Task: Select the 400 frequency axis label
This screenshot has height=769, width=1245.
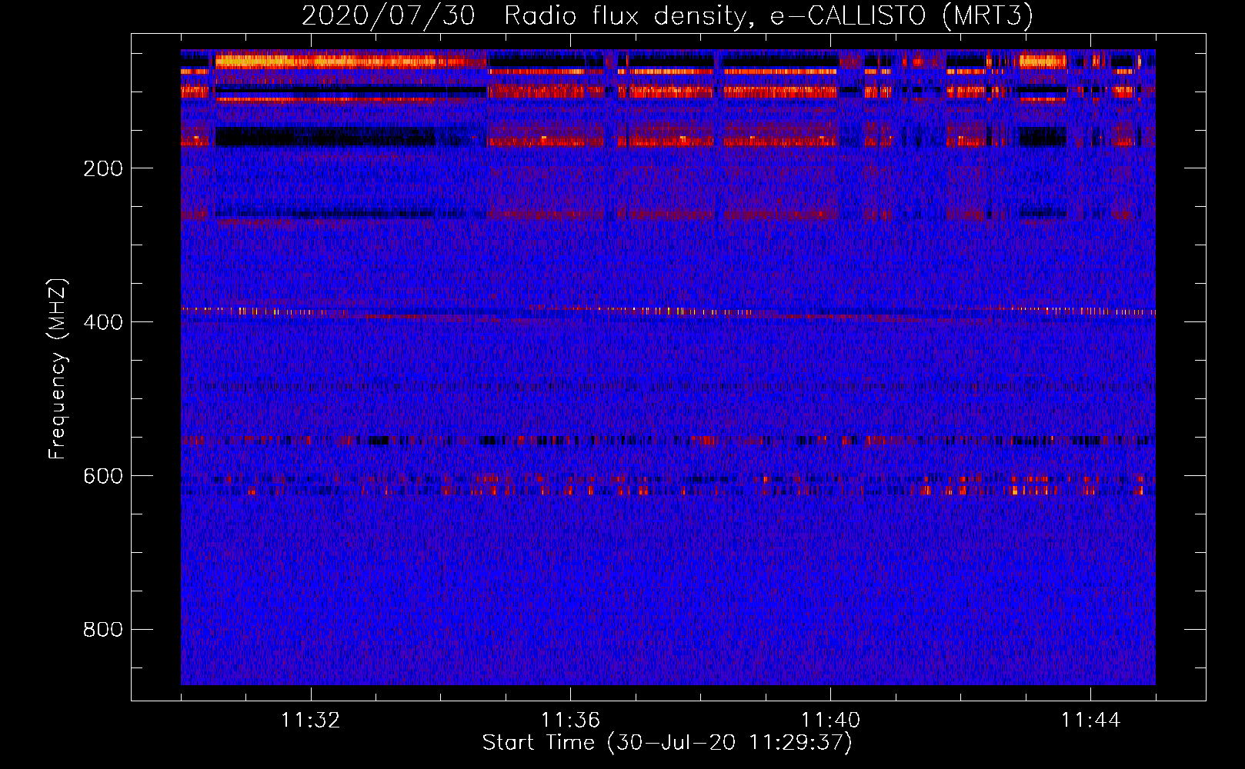Action: pyautogui.click(x=103, y=322)
